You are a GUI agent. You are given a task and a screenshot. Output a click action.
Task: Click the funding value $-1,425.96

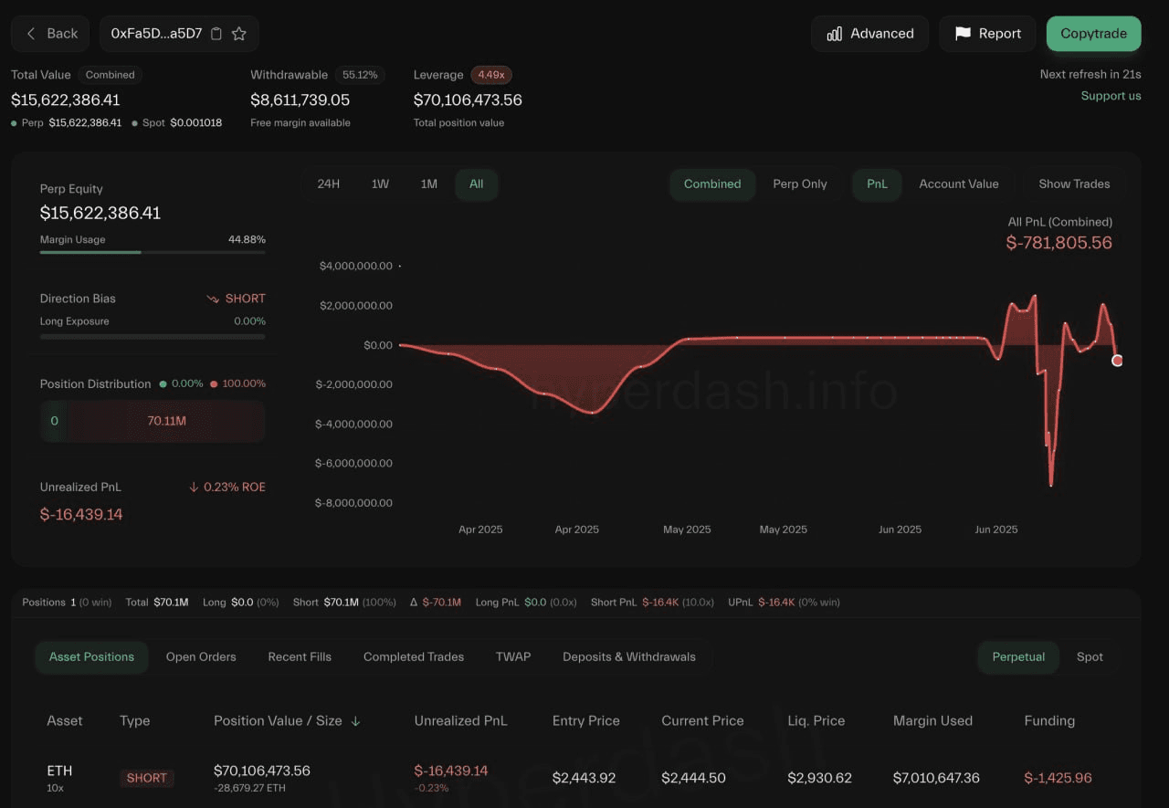1058,778
